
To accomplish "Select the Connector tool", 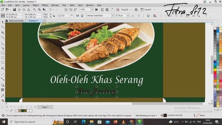I will click(x=2, y=79).
